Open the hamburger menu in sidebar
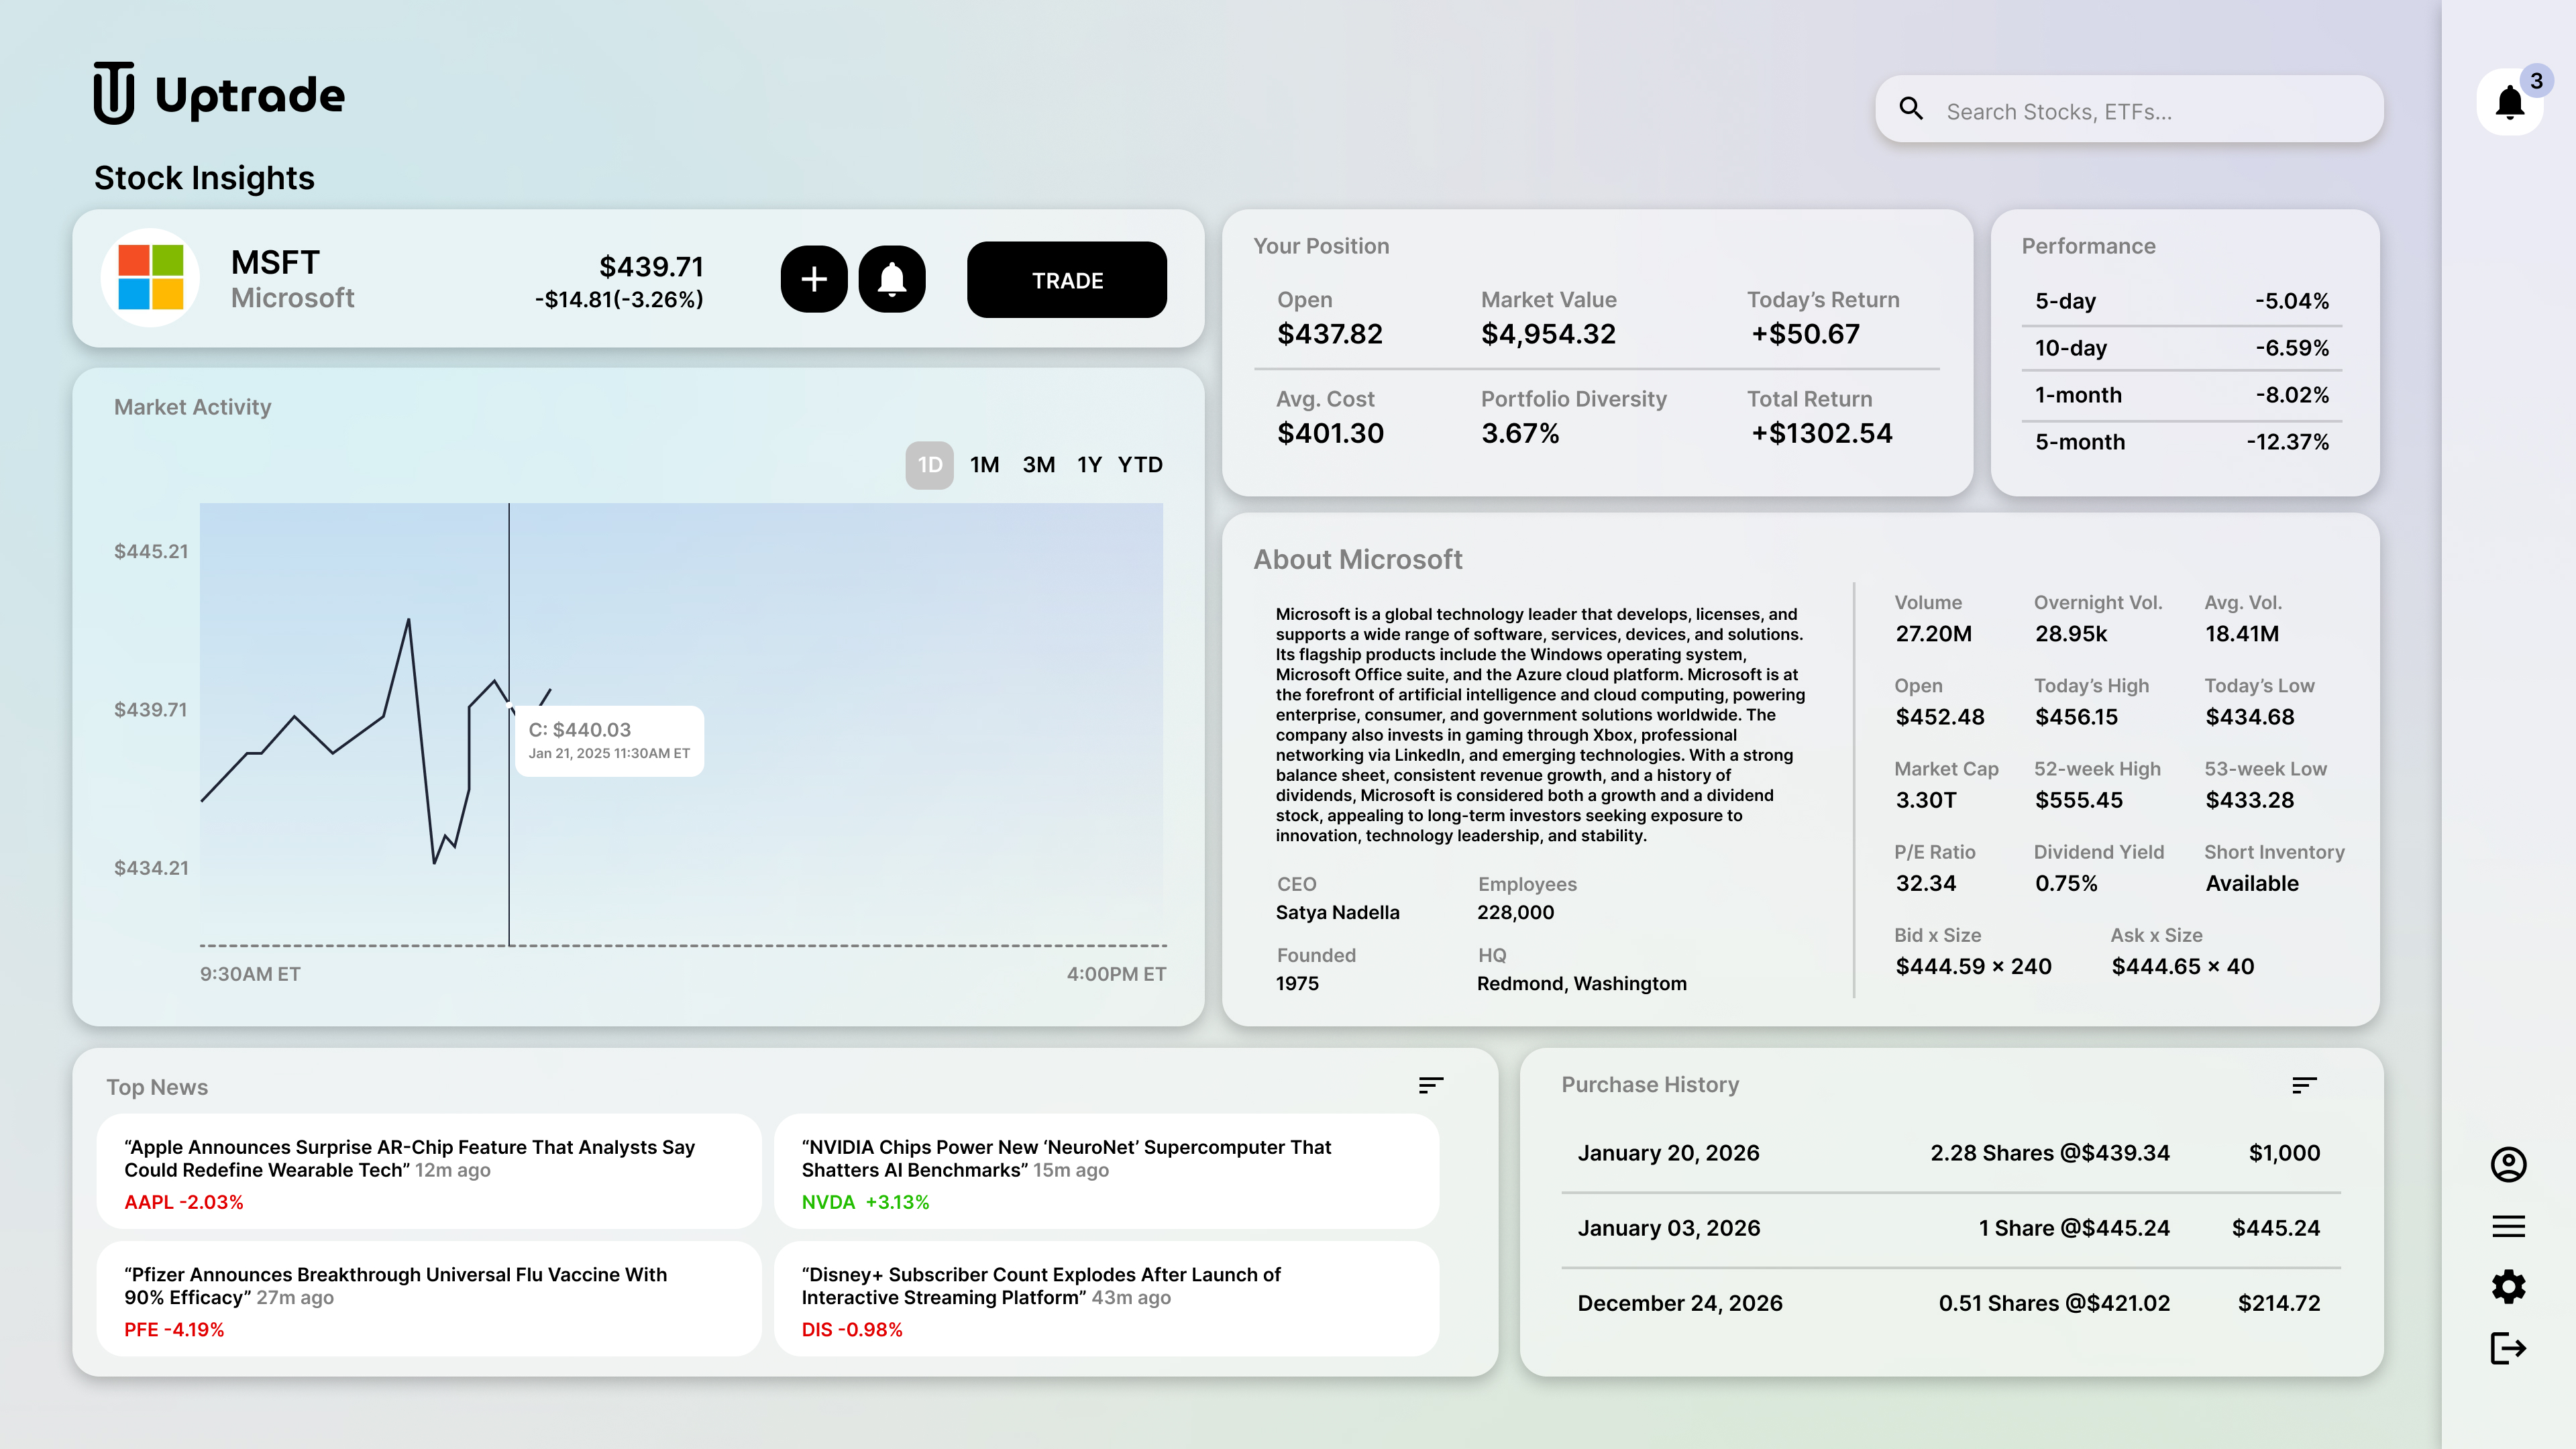The width and height of the screenshot is (2576, 1449). coord(2508,1226)
